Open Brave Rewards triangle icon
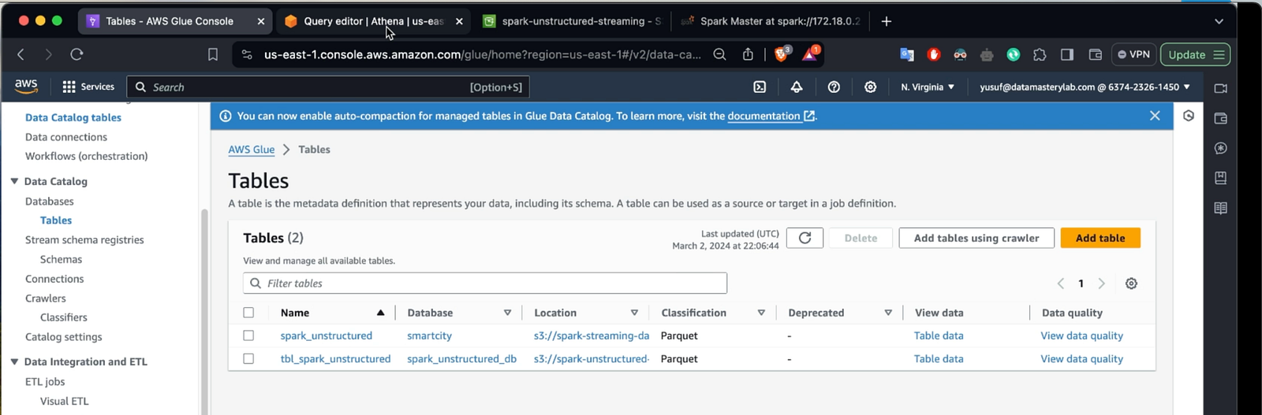1262x415 pixels. [811, 54]
